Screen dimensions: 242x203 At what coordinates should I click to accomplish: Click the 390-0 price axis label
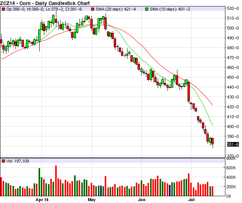[x=233, y=136]
